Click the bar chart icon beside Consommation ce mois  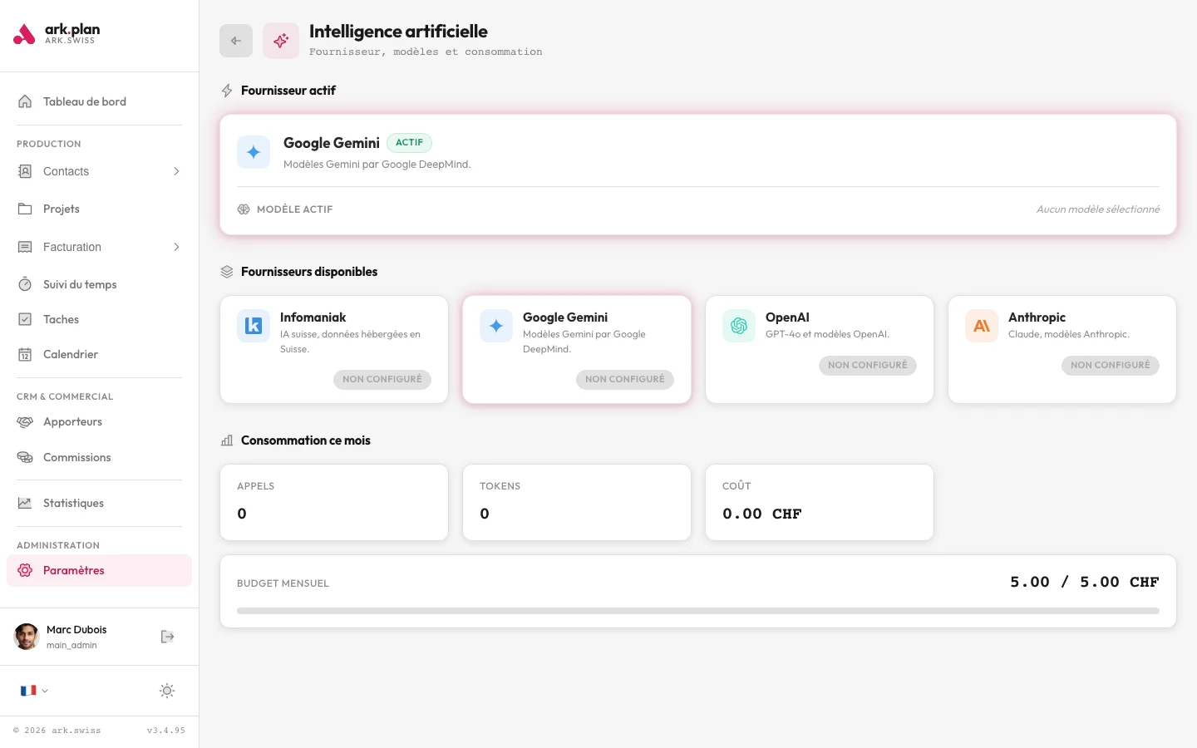click(x=227, y=440)
